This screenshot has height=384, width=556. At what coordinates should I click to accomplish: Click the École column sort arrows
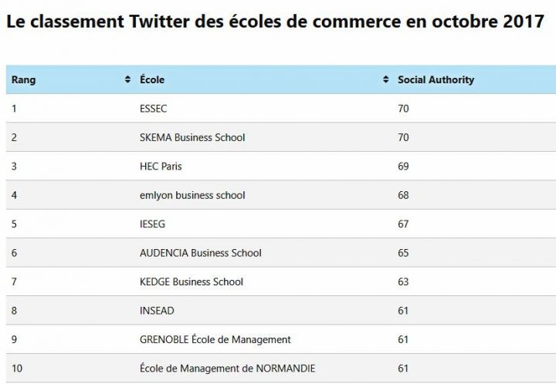[385, 80]
